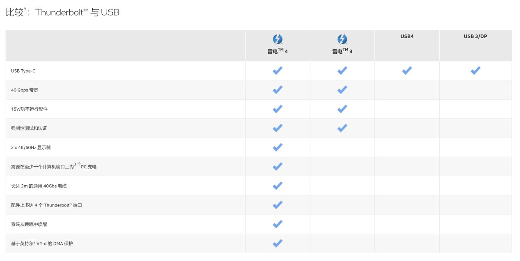Click the 40 Gbps 带宽 row label
Screen dimensions: 520x261
[25, 90]
